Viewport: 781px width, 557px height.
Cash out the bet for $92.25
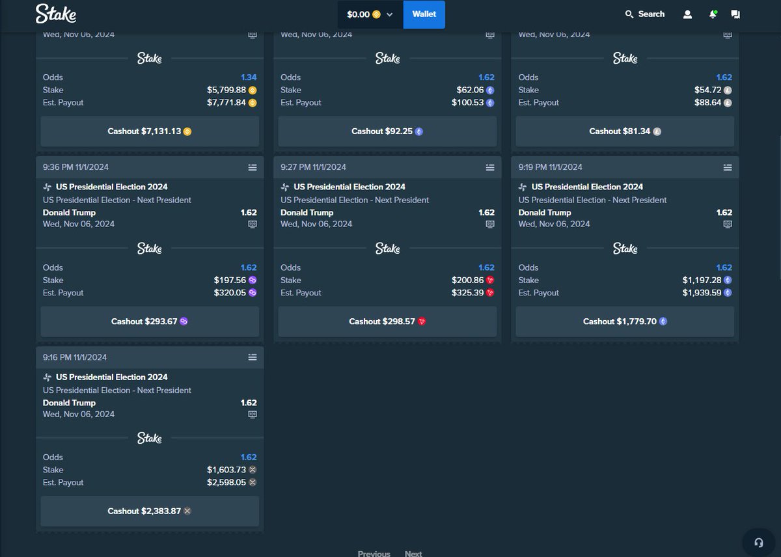[387, 131]
